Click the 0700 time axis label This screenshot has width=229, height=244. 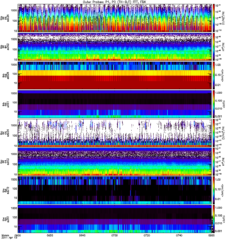tap(114, 235)
